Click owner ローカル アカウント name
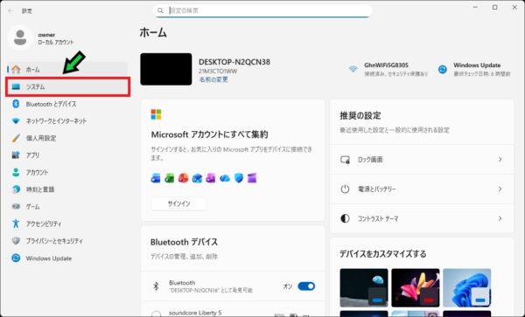Viewport: 525px width, 317px height. click(56, 38)
